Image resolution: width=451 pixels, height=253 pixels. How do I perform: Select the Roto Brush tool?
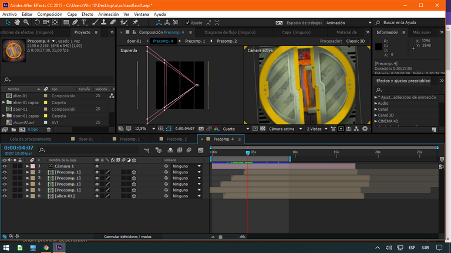tap(124, 22)
